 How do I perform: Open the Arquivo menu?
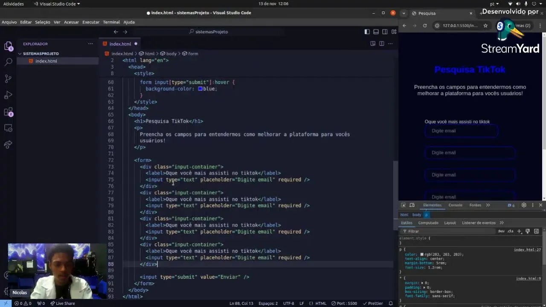9,22
